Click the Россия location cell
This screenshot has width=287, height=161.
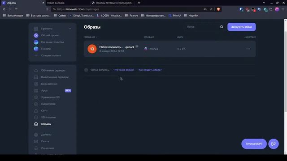pyautogui.click(x=151, y=49)
